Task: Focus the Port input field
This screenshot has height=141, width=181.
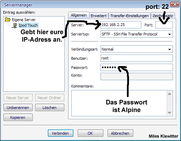Action: [164, 25]
